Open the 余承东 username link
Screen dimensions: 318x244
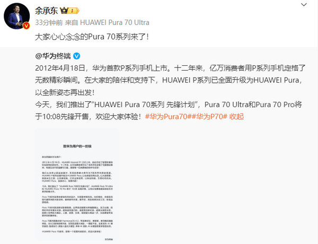coord(46,11)
